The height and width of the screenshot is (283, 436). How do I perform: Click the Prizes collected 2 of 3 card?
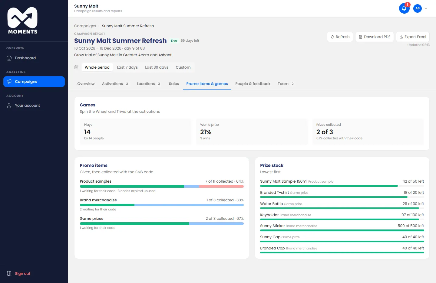click(368, 132)
